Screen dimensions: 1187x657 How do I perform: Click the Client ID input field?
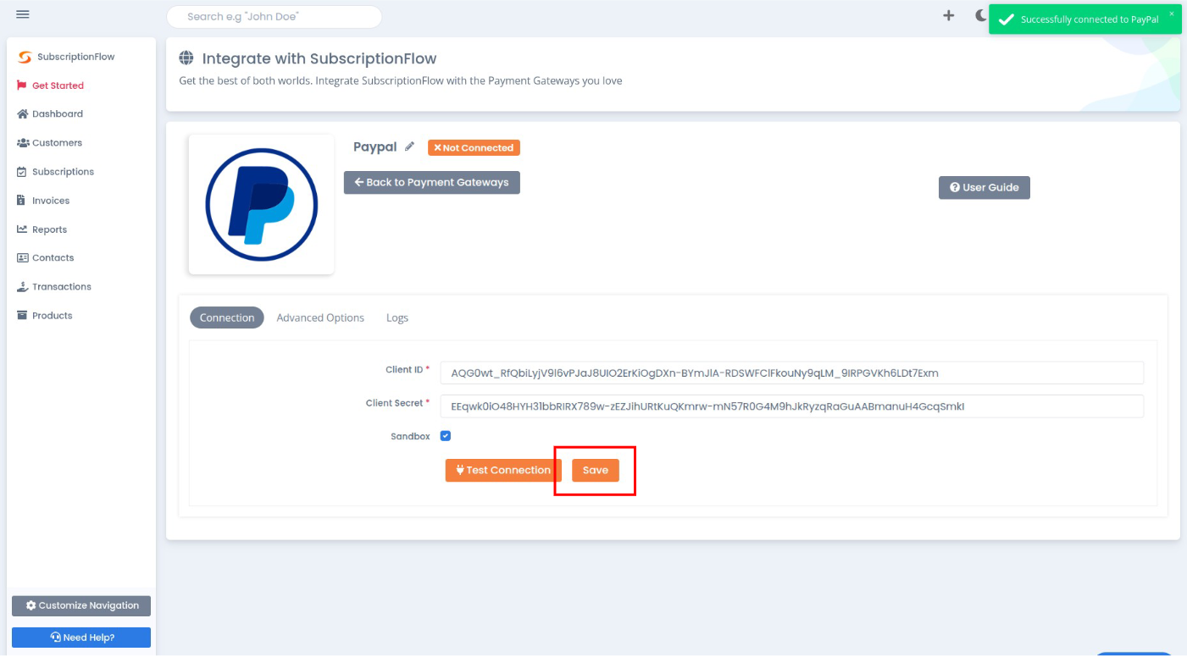click(791, 373)
